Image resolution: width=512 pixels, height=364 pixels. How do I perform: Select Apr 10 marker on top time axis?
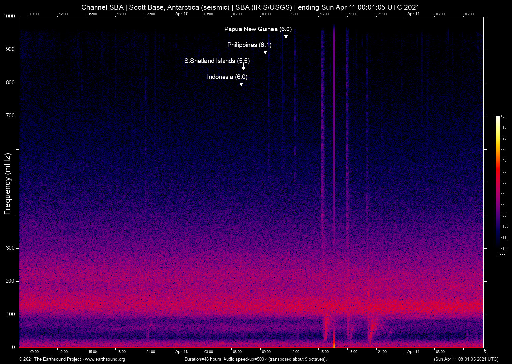click(182, 14)
